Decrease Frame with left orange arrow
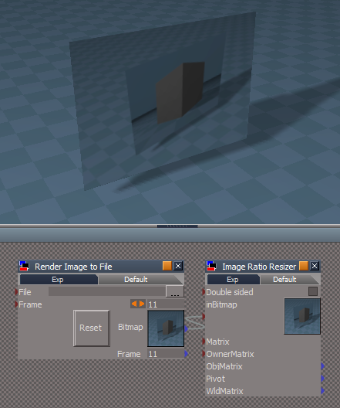 [134, 304]
